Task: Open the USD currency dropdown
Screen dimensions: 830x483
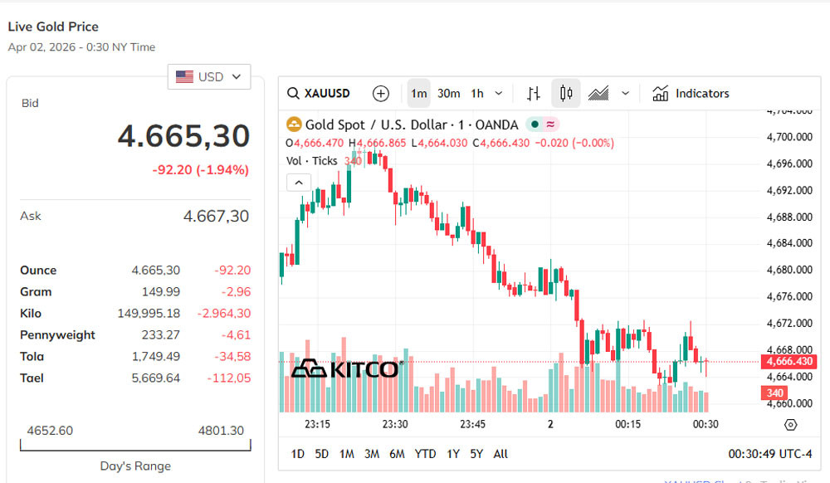Action: pyautogui.click(x=209, y=77)
